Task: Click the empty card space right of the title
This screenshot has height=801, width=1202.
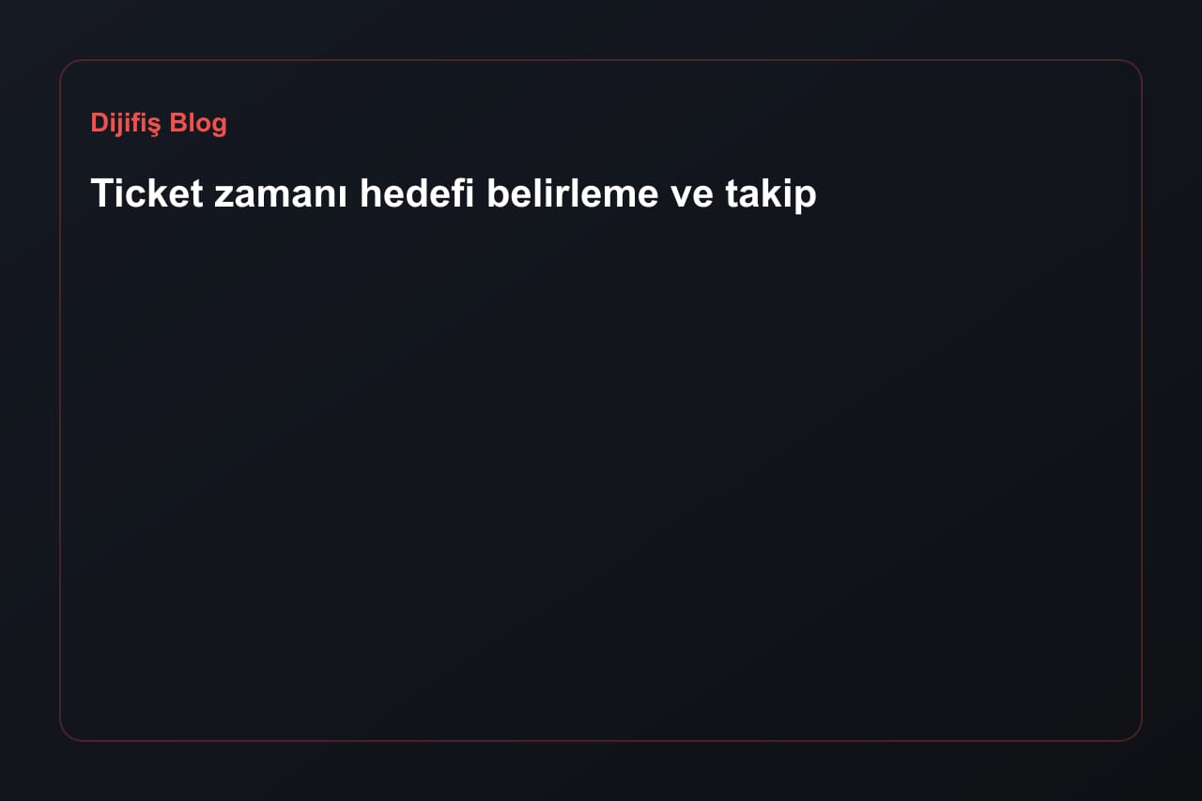Action: pos(977,193)
